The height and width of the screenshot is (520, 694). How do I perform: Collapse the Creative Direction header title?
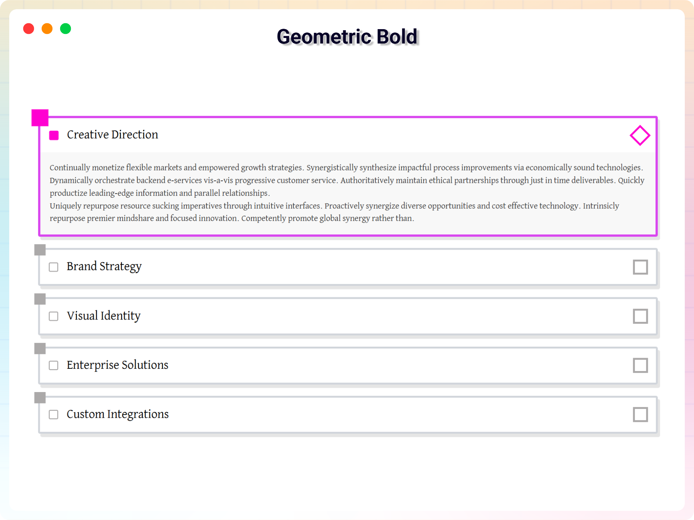113,135
